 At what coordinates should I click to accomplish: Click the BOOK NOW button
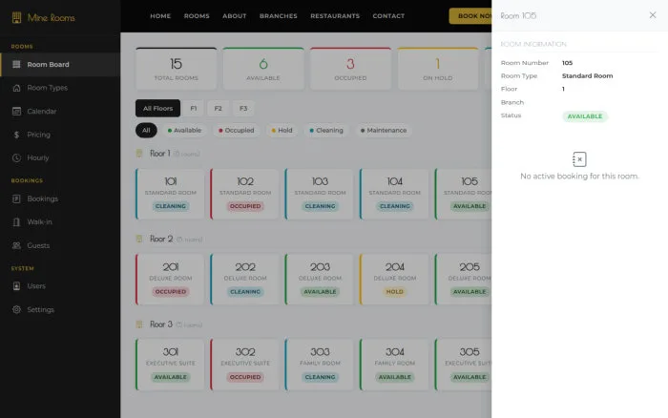coord(470,16)
